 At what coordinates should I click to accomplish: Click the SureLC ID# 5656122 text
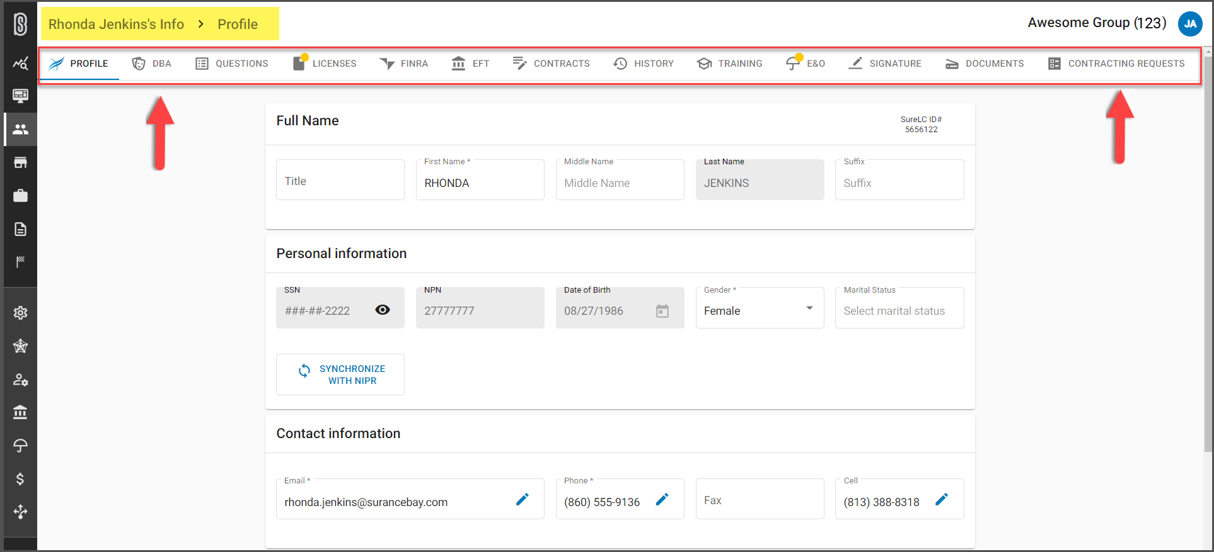tap(922, 124)
